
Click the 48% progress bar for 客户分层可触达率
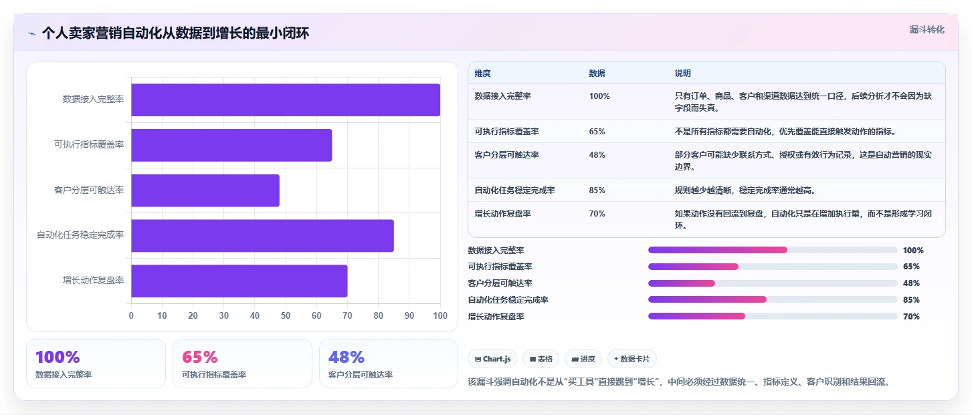pyautogui.click(x=773, y=283)
